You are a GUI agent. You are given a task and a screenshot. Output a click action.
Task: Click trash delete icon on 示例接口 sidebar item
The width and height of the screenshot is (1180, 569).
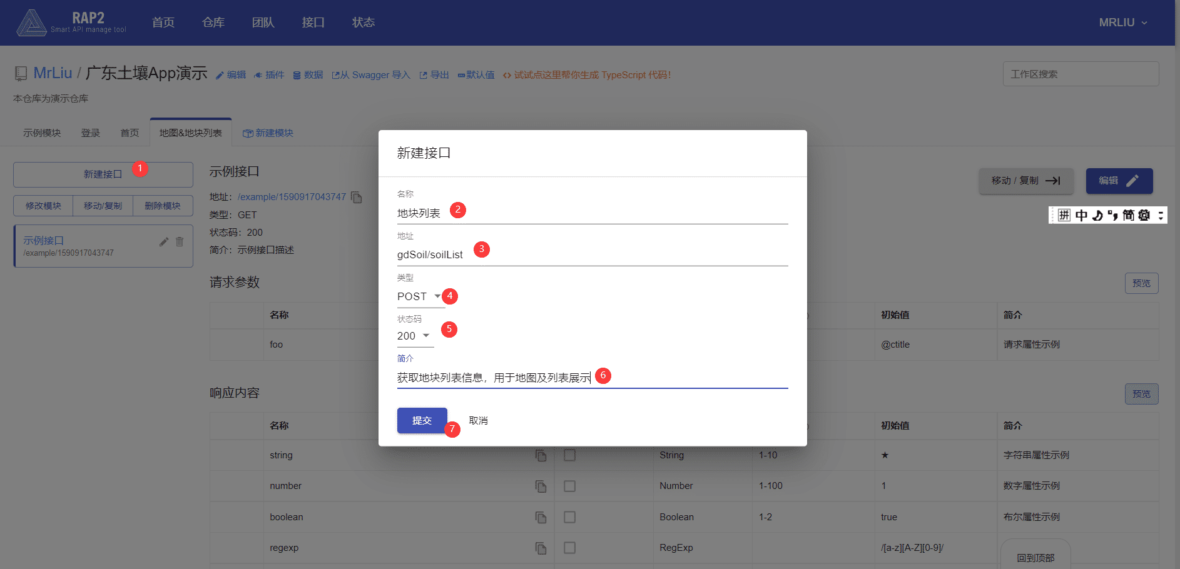pos(180,242)
